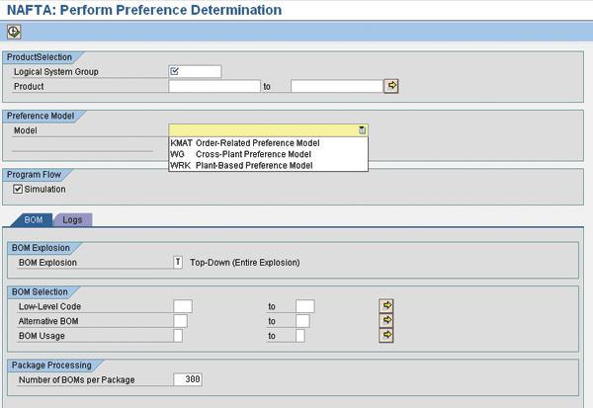
Task: Click the NAFTA: Perform Preference Determination title
Action: tap(144, 10)
